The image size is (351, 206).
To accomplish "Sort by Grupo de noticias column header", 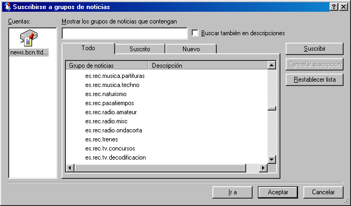I will pyautogui.click(x=107, y=66).
